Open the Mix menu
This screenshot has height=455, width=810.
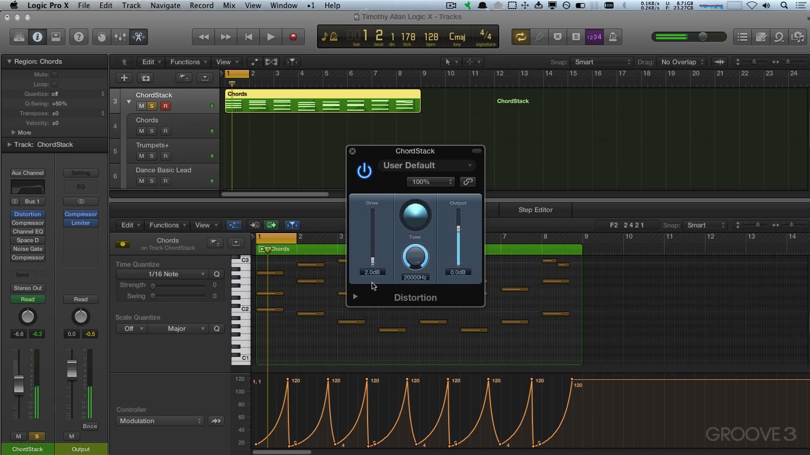229,6
